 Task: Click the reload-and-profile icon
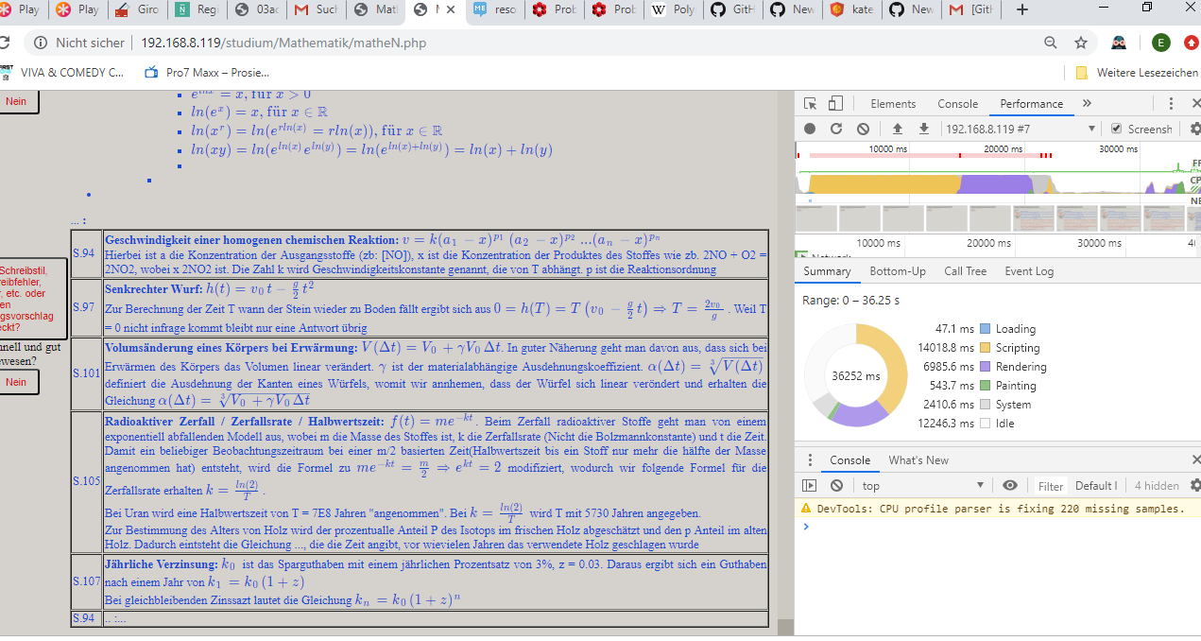click(836, 129)
